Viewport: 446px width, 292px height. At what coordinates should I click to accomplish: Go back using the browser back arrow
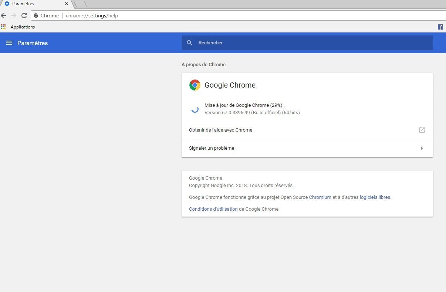(4, 16)
